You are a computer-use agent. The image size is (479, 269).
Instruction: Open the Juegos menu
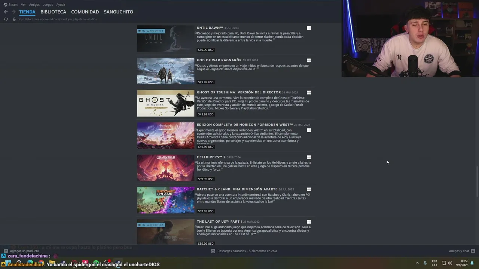pyautogui.click(x=48, y=4)
